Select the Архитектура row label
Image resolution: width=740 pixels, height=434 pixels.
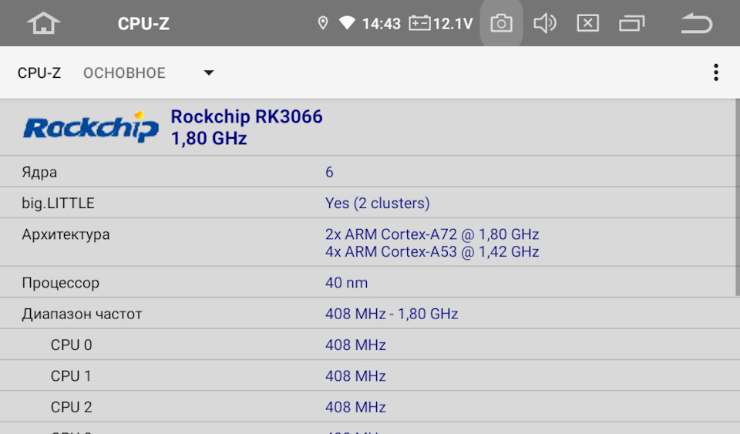point(66,234)
